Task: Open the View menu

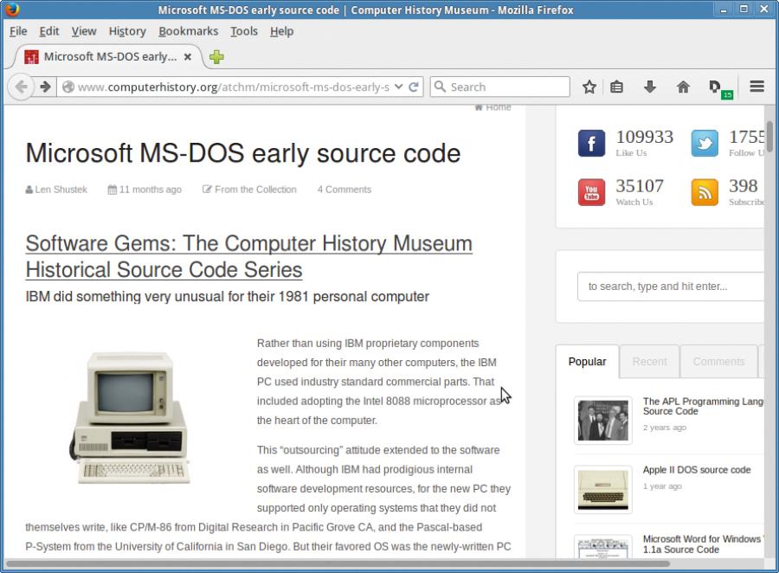Action: [83, 31]
